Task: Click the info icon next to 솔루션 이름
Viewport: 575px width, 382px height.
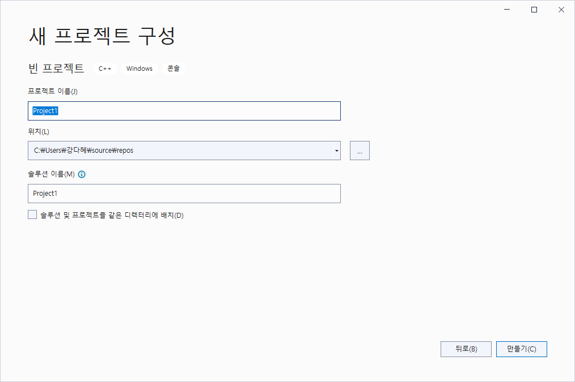Action: point(82,174)
